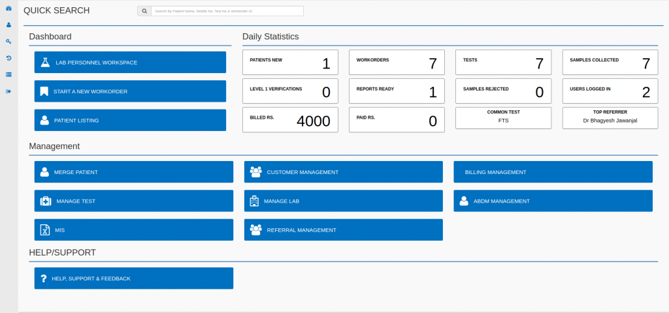Viewport: 669px width, 313px height.
Task: Launch ABDM Management
Action: click(553, 201)
